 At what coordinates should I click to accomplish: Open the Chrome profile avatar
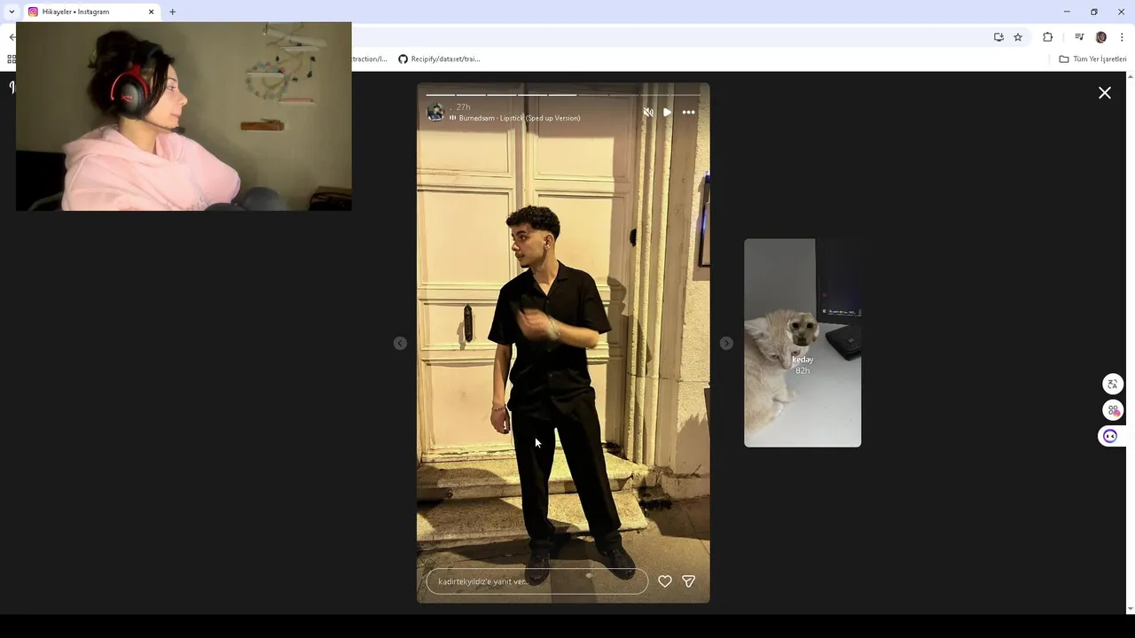click(x=1101, y=37)
